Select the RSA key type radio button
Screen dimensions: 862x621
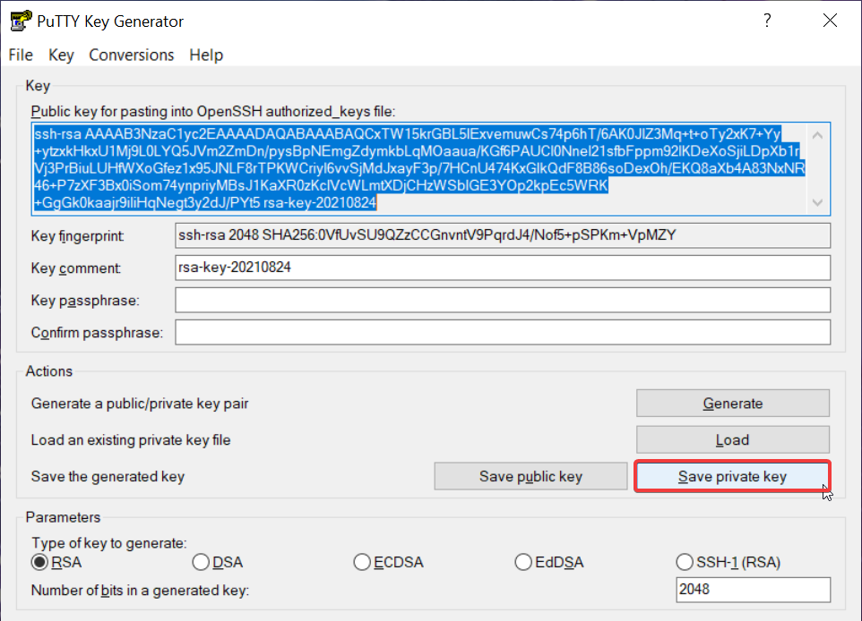click(39, 562)
